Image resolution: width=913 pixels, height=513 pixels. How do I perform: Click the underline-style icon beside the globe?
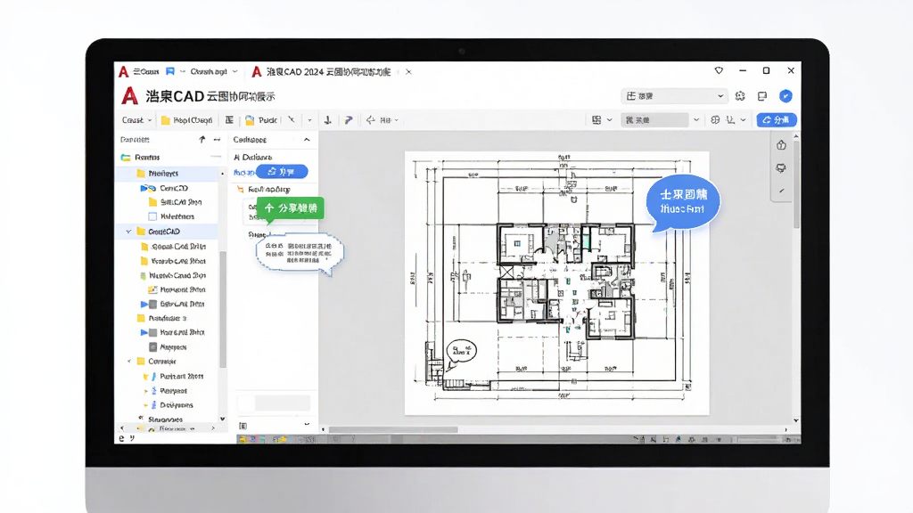(731, 120)
